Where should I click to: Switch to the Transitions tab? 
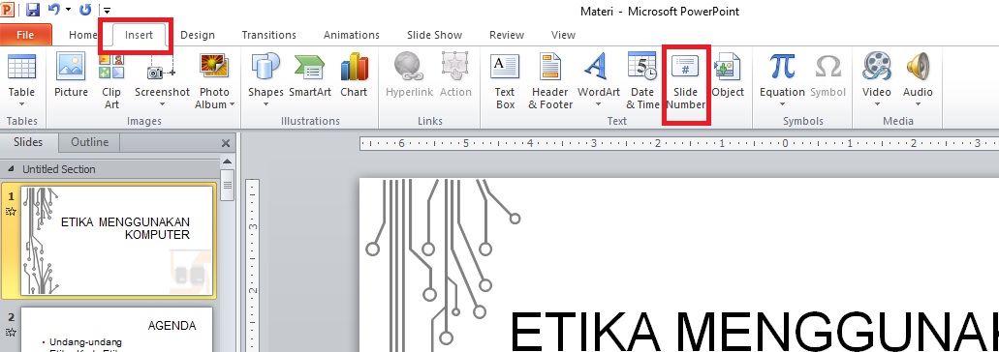point(268,35)
